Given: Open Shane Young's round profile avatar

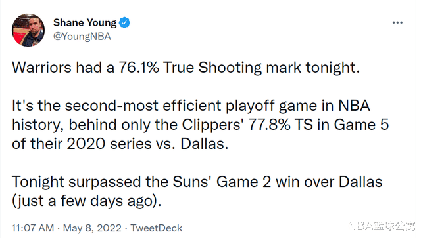Looking at the screenshot, I should pos(28,30).
